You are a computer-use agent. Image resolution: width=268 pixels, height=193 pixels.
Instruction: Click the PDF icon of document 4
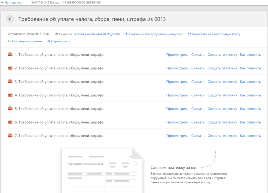[x=10, y=95]
